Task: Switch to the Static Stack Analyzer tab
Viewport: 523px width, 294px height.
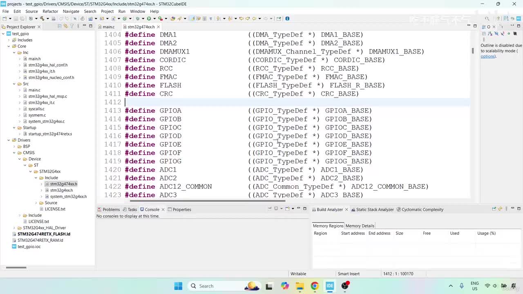Action: 372,209
